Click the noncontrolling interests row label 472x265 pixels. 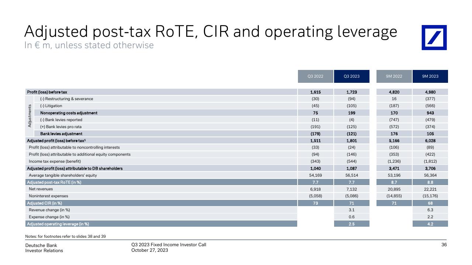[x=74, y=147]
